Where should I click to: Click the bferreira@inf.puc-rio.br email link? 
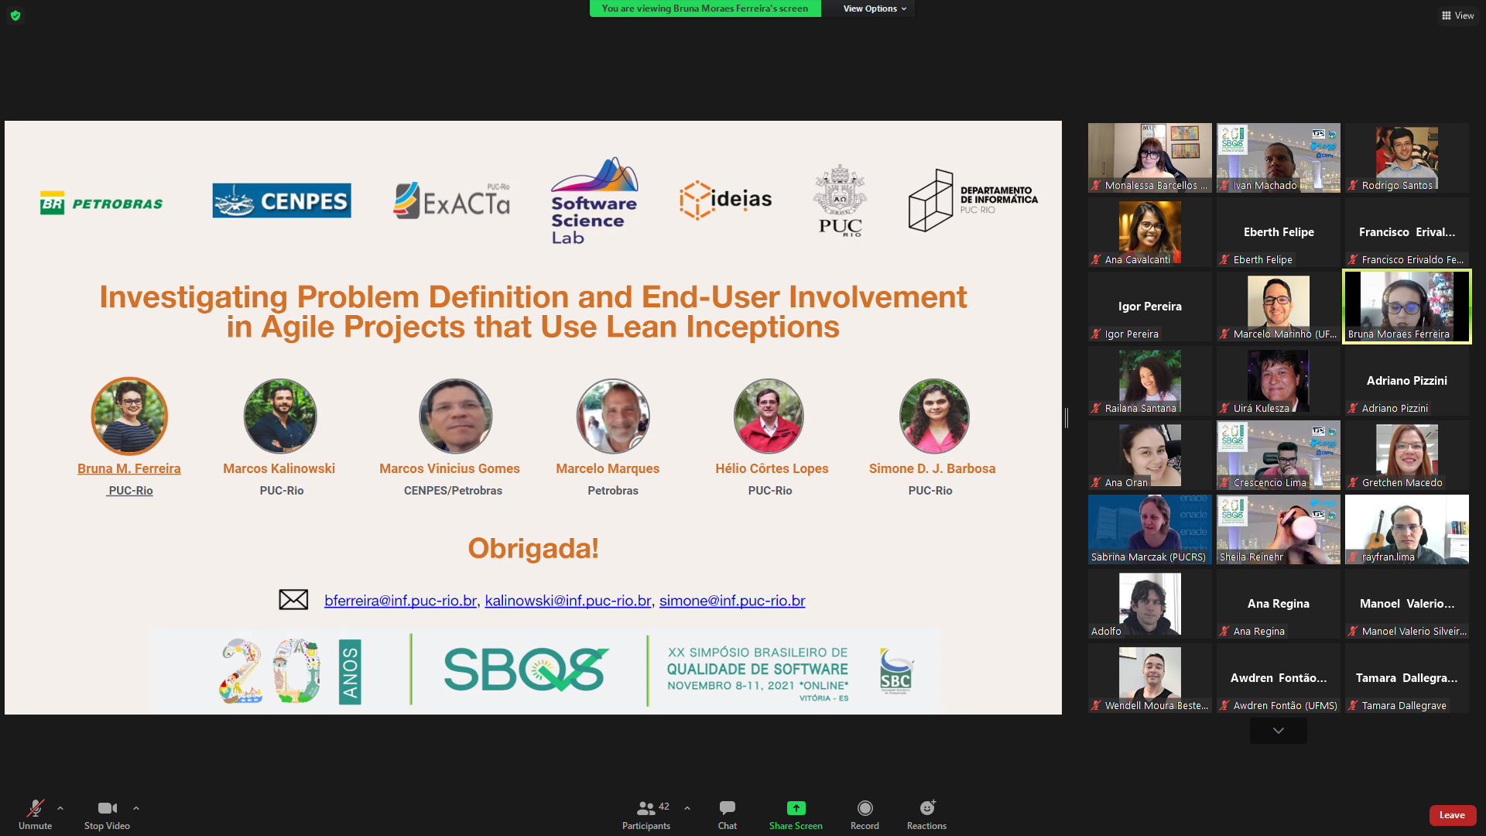point(400,601)
